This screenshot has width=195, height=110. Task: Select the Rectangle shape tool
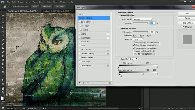(x=3, y=84)
